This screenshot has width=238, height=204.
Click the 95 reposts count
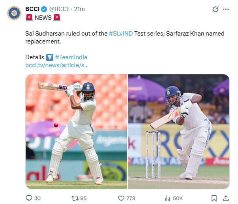pos(83,198)
